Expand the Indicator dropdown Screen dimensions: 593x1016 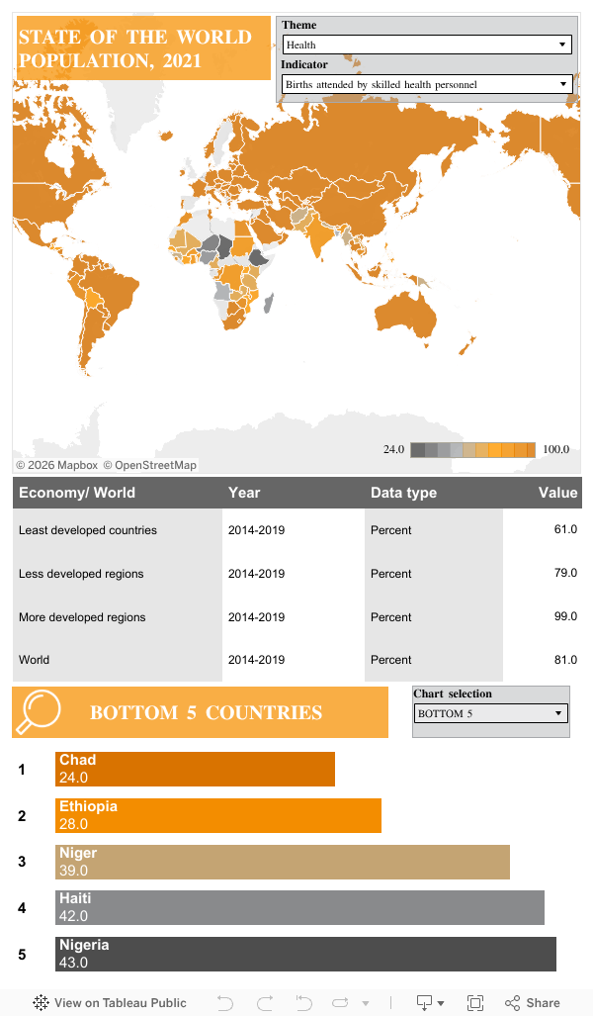[x=427, y=84]
